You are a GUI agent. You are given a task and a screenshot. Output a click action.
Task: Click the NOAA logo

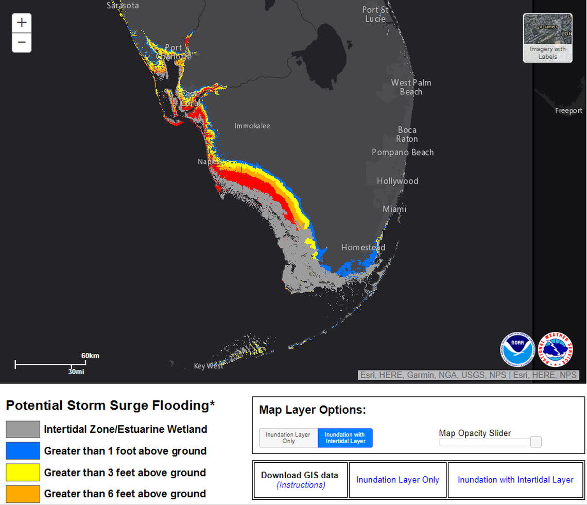pyautogui.click(x=517, y=350)
